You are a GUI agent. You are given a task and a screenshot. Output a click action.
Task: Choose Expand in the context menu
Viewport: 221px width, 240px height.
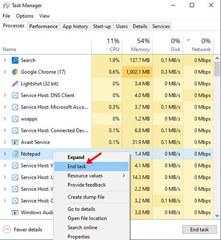[92, 157]
